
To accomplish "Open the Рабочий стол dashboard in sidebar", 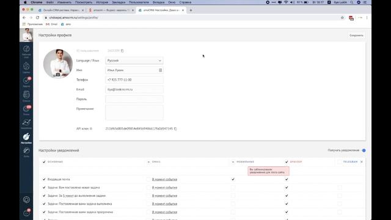I will tap(26, 51).
